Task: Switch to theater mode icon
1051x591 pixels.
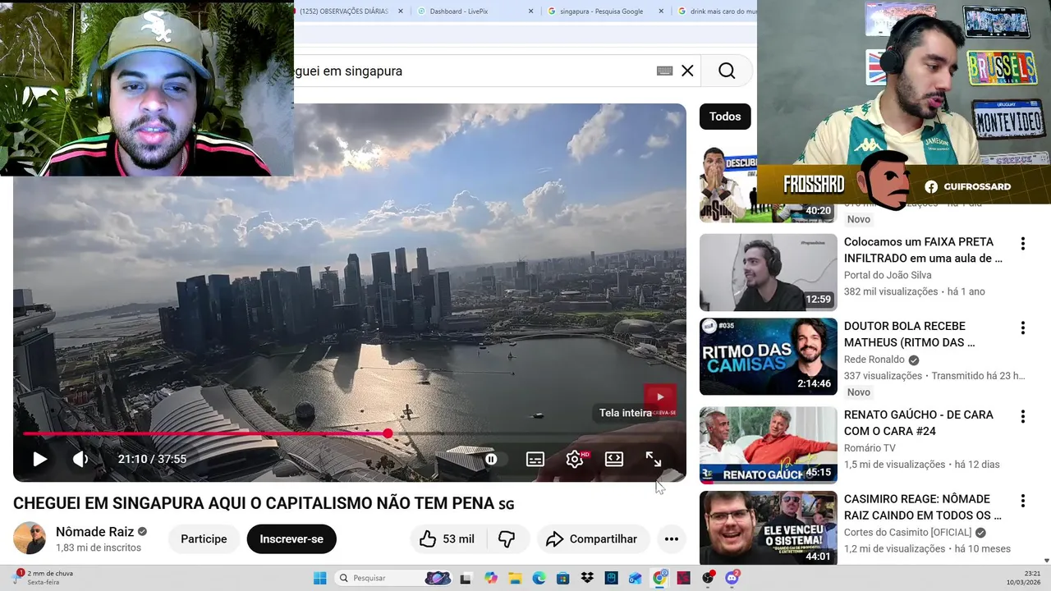Action: (x=614, y=459)
